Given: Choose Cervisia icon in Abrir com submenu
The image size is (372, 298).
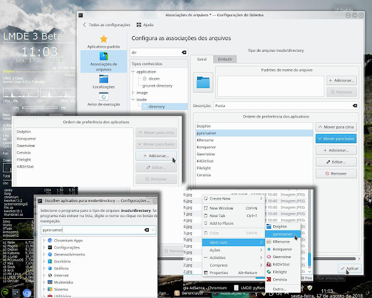Looking at the screenshot, I should pyautogui.click(x=269, y=279).
